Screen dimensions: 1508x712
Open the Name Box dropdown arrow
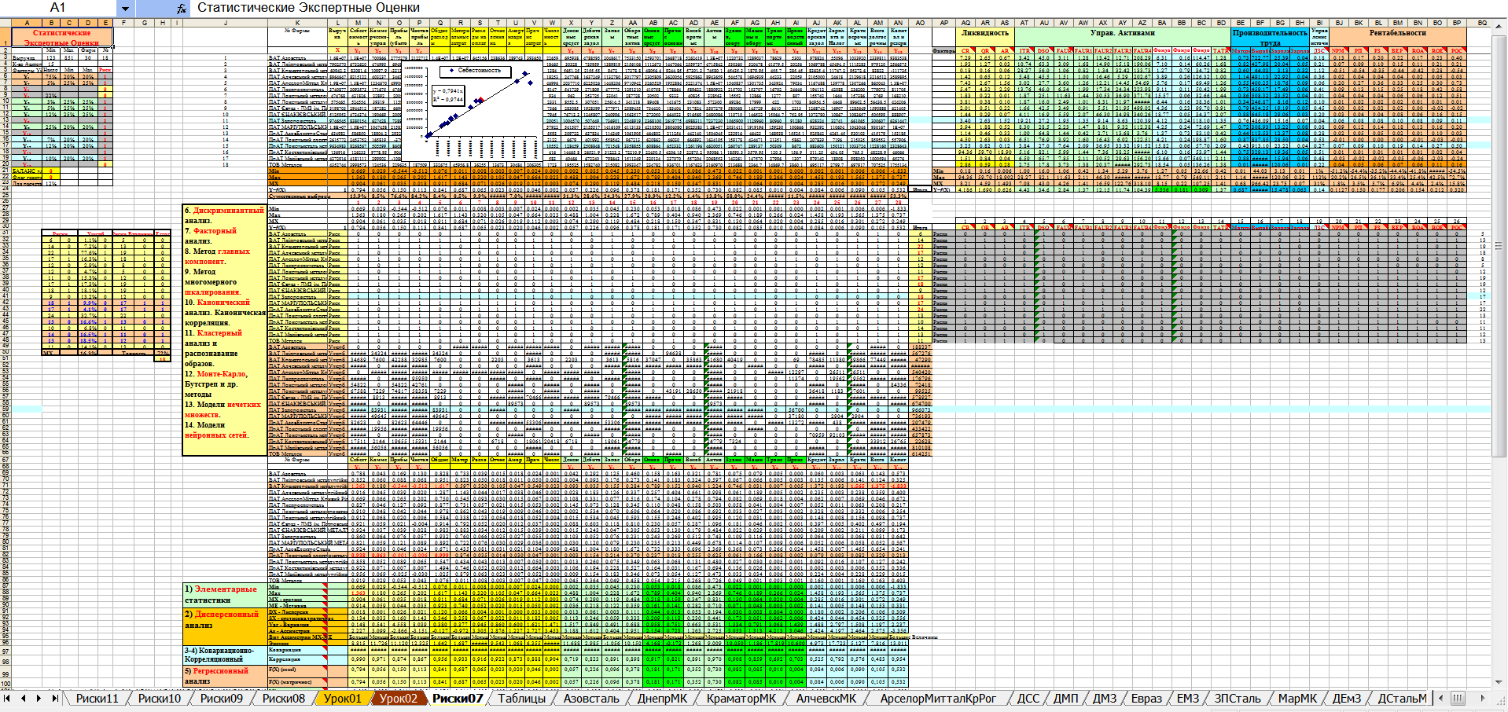click(x=125, y=8)
